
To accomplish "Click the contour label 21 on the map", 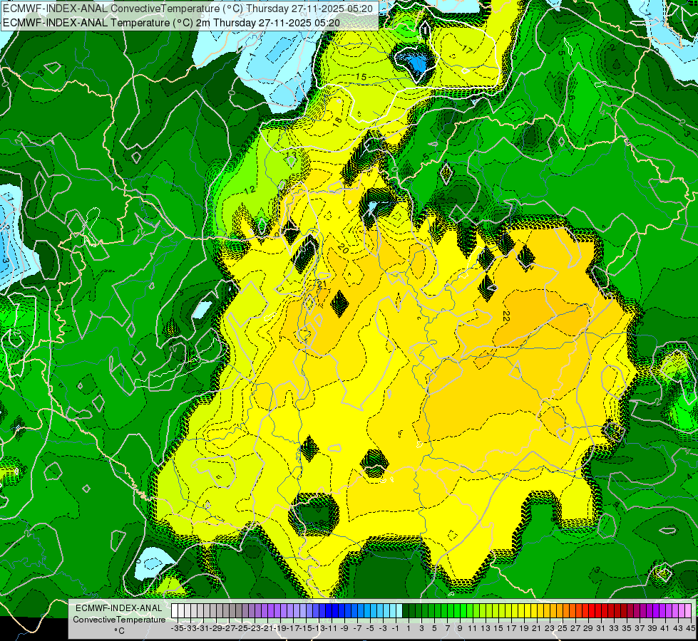I will coord(322,283).
